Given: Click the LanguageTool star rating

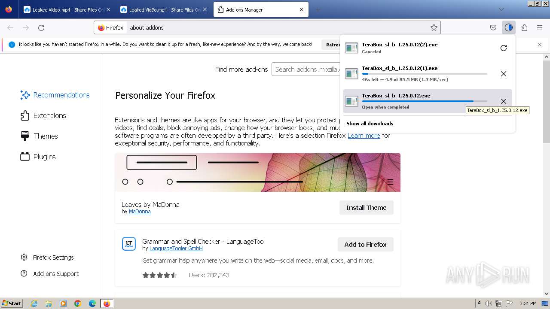Looking at the screenshot, I should pyautogui.click(x=160, y=275).
